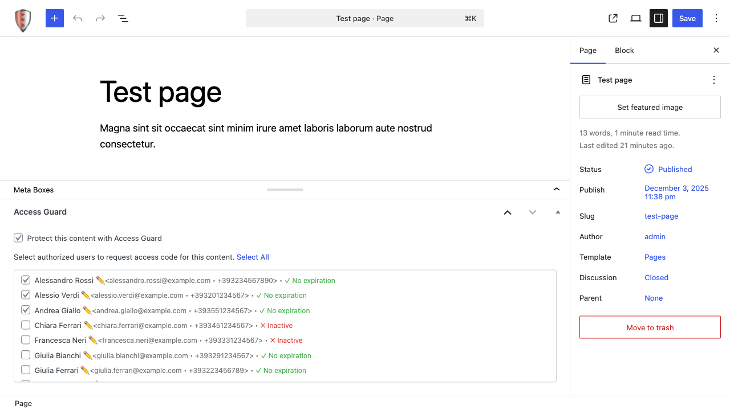
Task: Open the device preview icon
Action: coord(635,18)
